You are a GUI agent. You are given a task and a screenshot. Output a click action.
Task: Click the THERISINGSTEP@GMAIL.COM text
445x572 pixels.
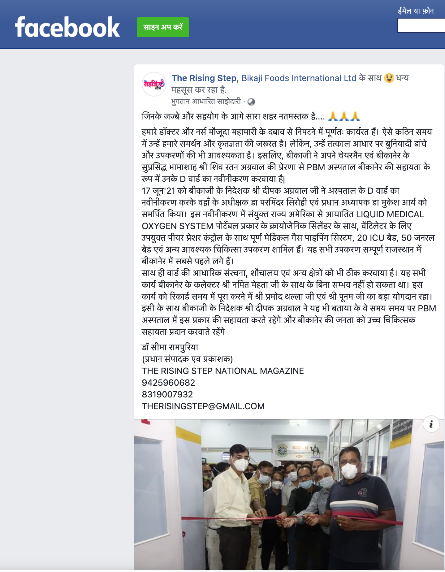pos(203,406)
